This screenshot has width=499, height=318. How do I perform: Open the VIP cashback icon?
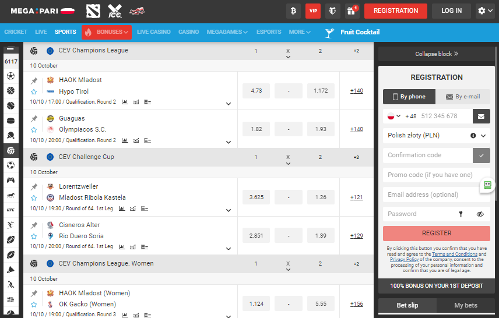(313, 11)
